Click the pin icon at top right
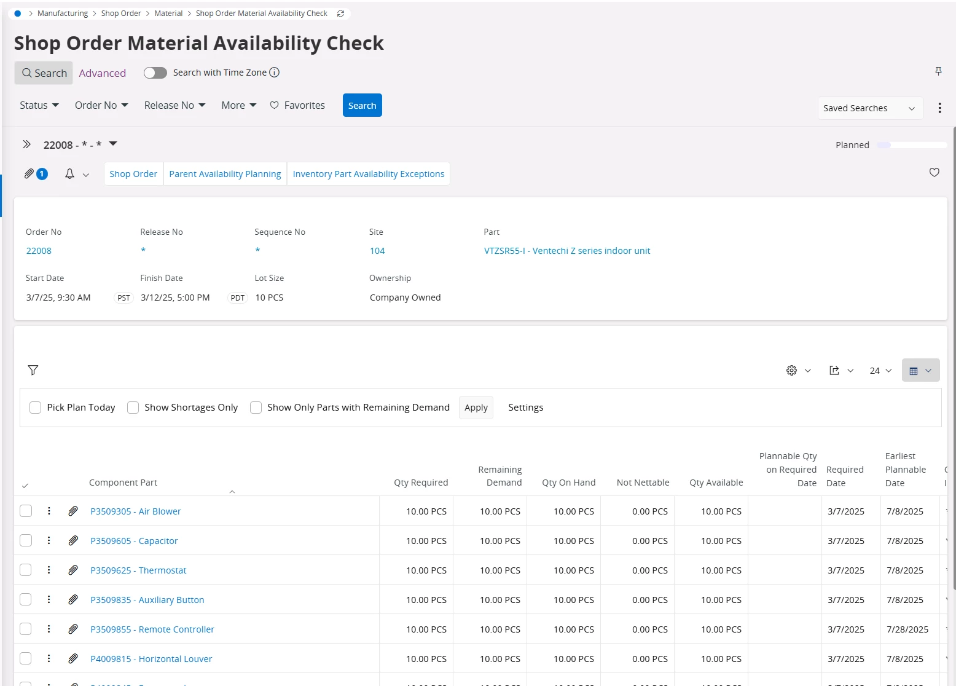 coord(938,71)
